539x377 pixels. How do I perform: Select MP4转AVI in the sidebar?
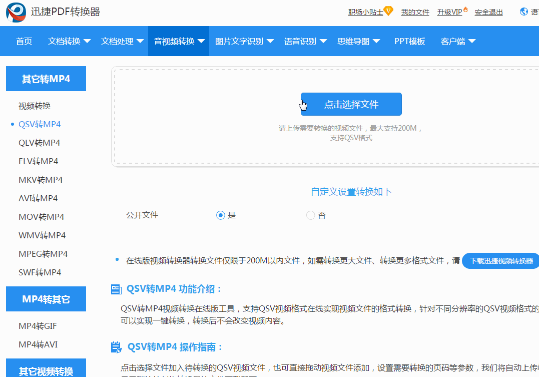point(38,344)
